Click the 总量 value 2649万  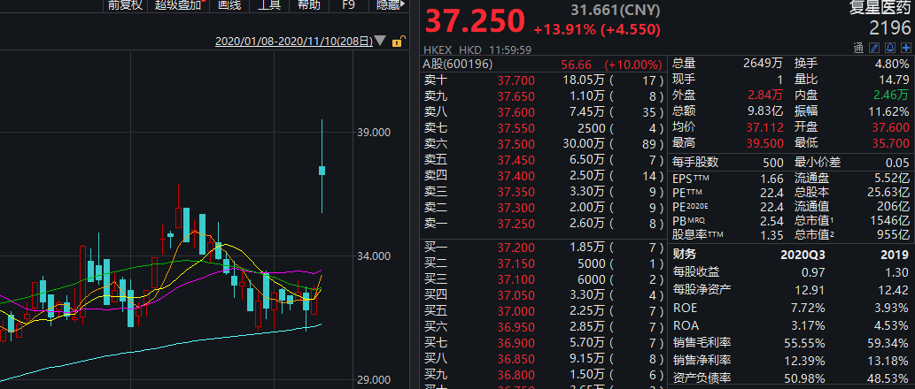764,64
